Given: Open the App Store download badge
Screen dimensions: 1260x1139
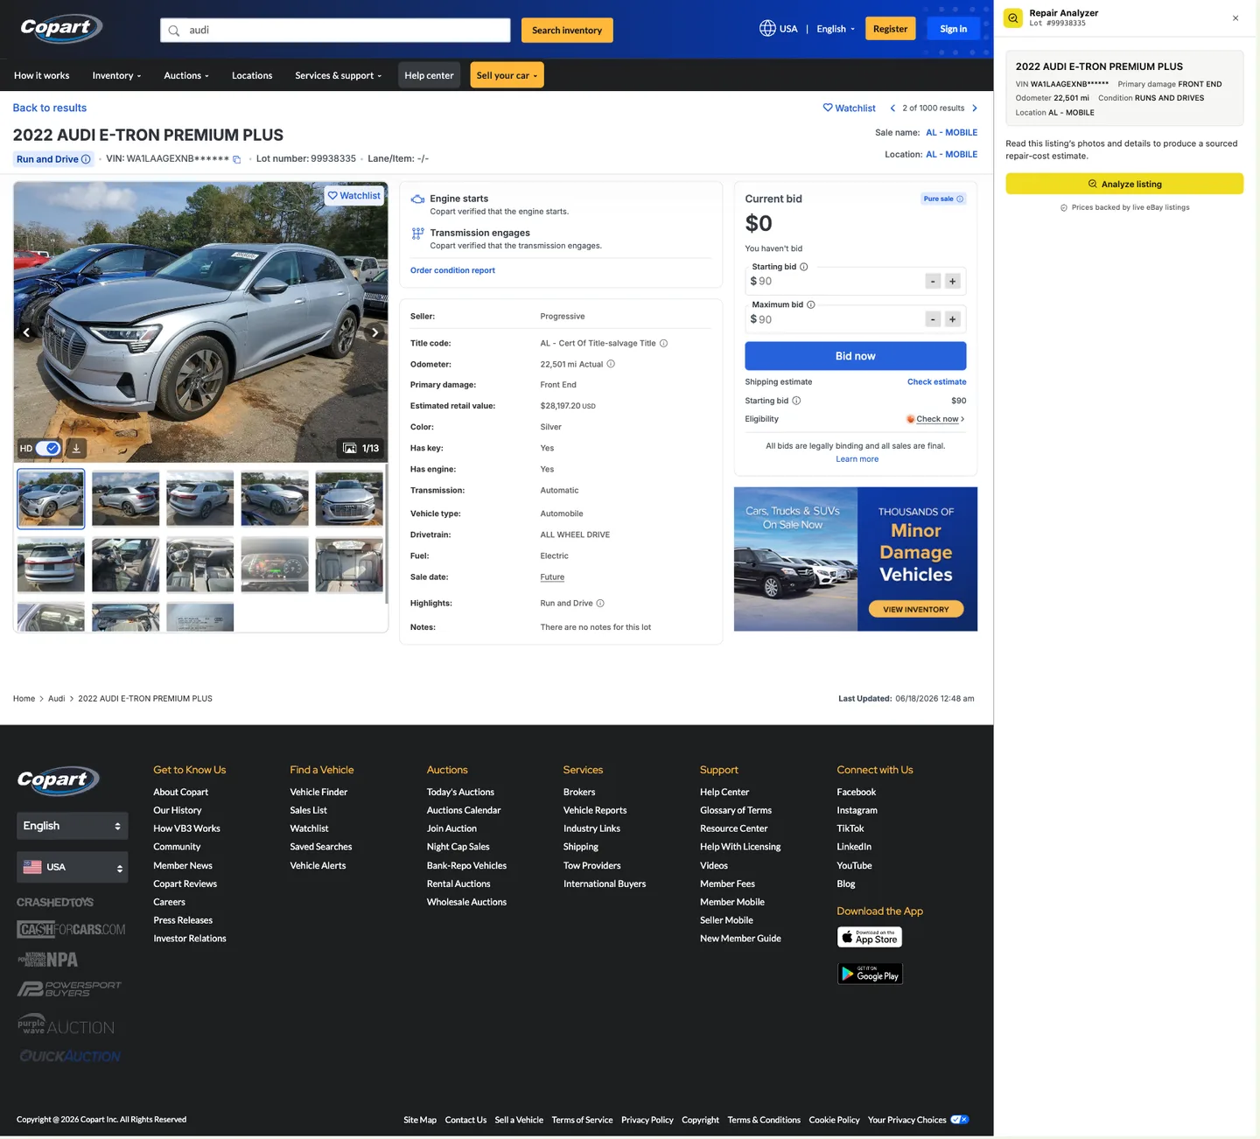Looking at the screenshot, I should click(x=870, y=937).
